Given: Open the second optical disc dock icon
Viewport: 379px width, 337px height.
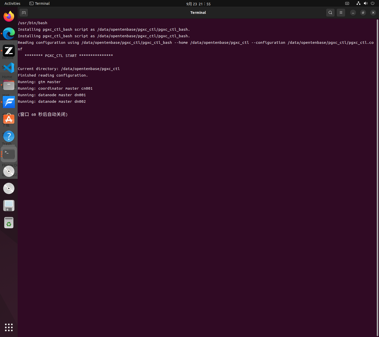Looking at the screenshot, I should (x=9, y=188).
